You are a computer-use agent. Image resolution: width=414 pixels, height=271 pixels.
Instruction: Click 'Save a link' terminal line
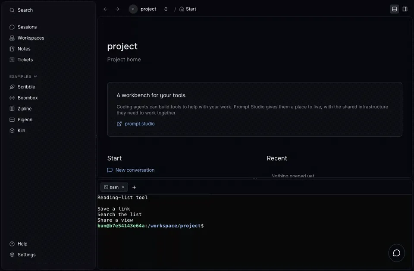(113, 209)
